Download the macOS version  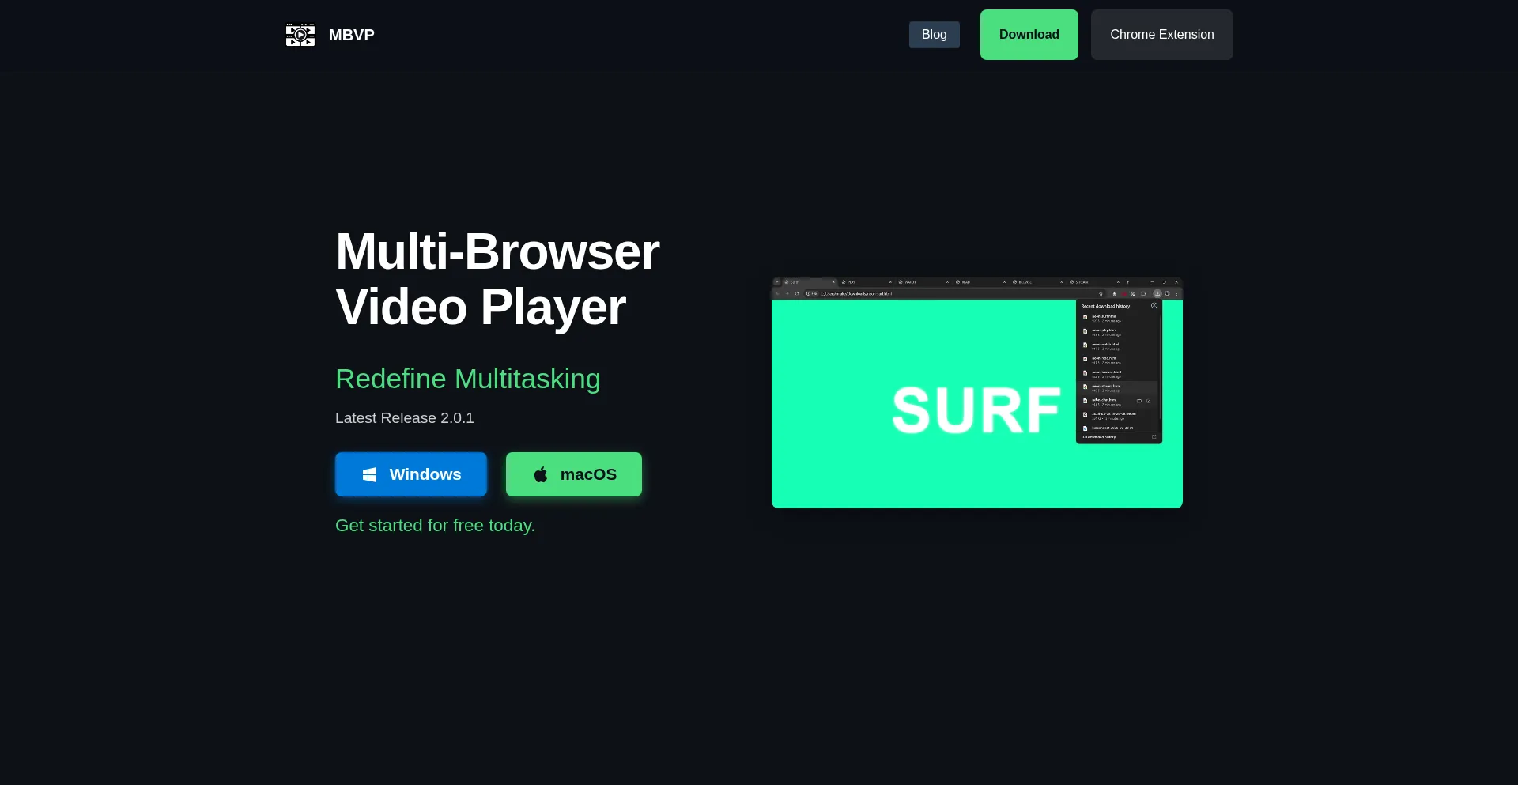(574, 474)
